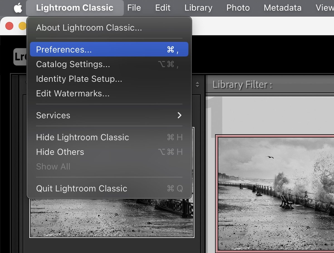The image size is (334, 253).
Task: Open the Photo menu
Action: (238, 8)
